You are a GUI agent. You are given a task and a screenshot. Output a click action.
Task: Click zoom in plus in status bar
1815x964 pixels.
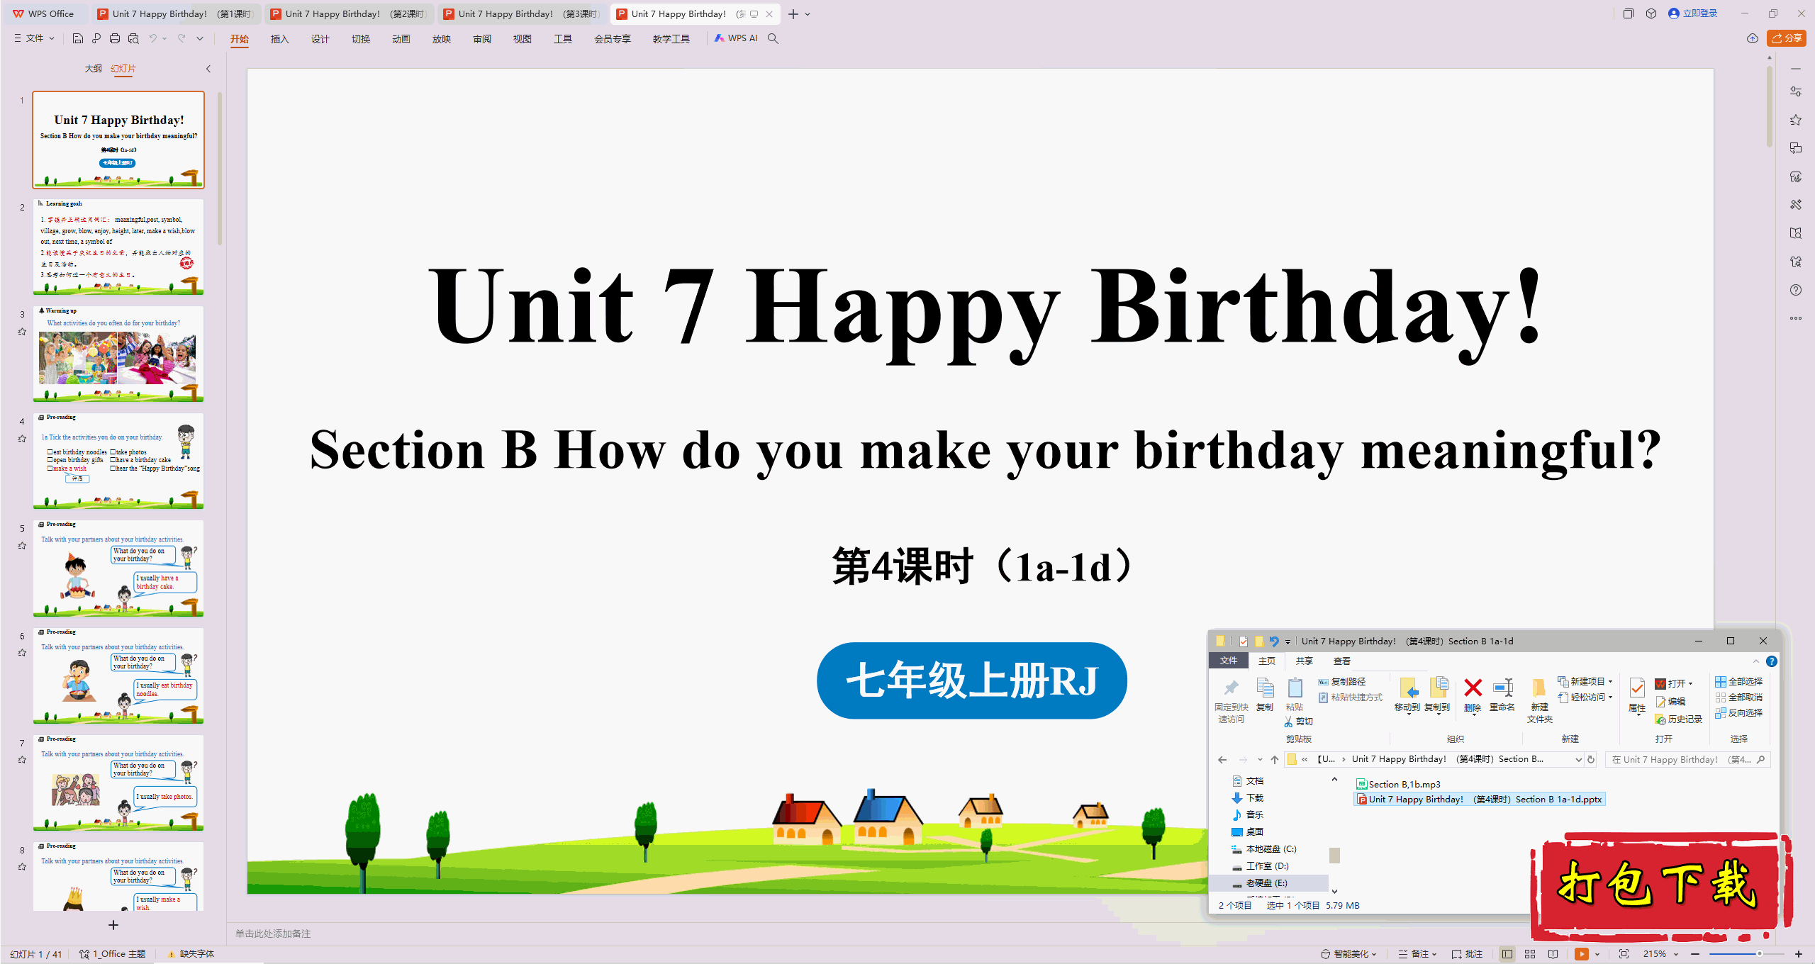click(1799, 954)
